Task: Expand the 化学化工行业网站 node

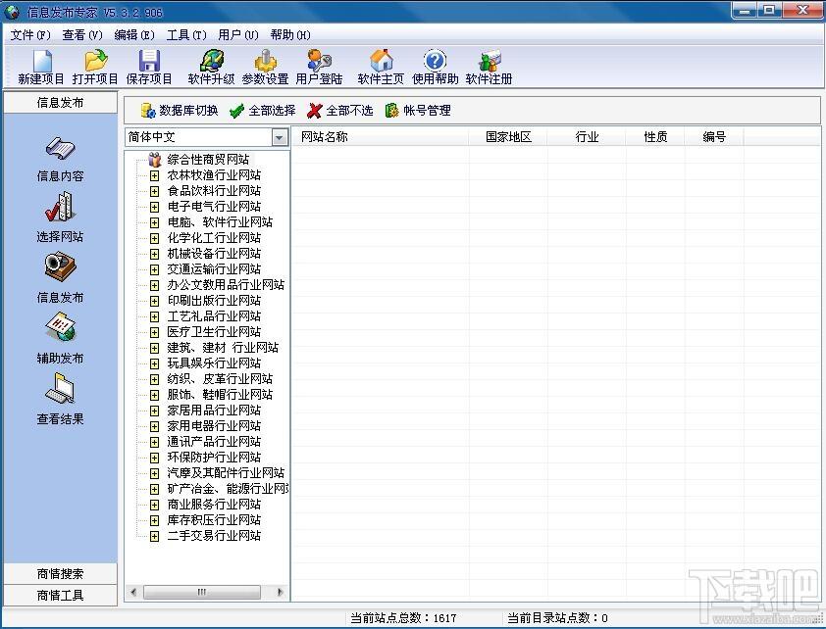Action: pyautogui.click(x=154, y=238)
